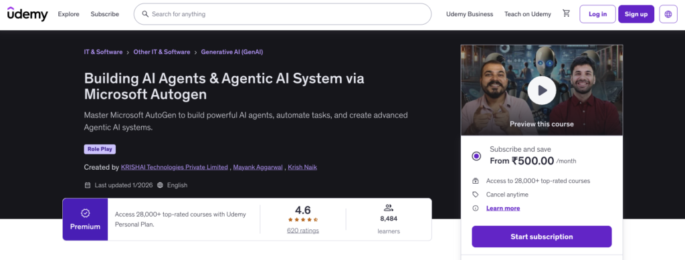The height and width of the screenshot is (260, 685).
Task: Click the info icon beside Learn more
Action: click(x=476, y=208)
